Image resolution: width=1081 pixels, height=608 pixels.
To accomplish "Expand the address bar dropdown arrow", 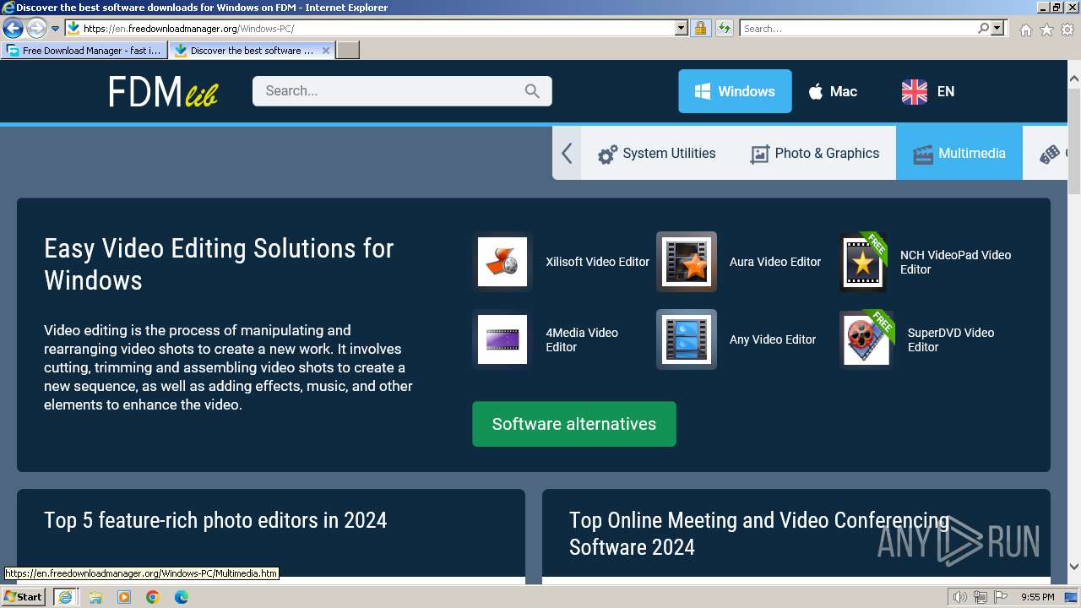I will [x=682, y=28].
